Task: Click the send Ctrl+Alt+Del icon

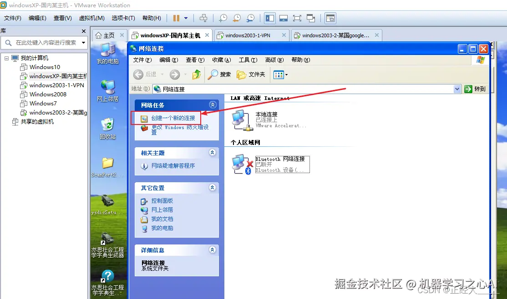Action: [203, 18]
